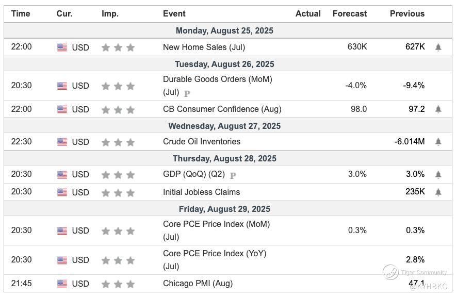Click the US flag in Crude Oil Inventories row

pyautogui.click(x=62, y=142)
